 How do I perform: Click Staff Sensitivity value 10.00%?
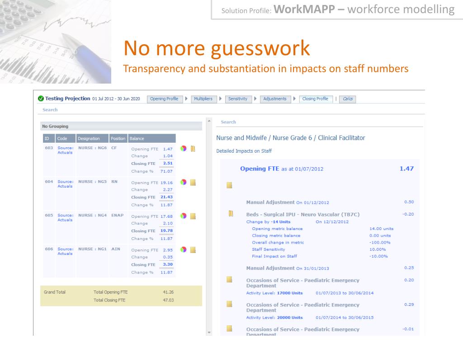coord(378,249)
